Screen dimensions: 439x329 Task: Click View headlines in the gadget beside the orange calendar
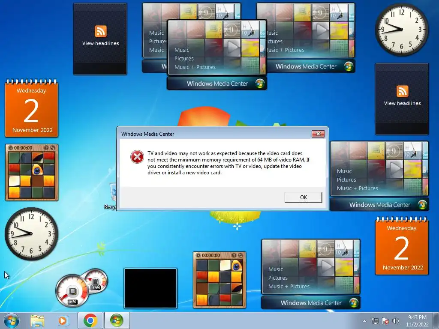100,43
